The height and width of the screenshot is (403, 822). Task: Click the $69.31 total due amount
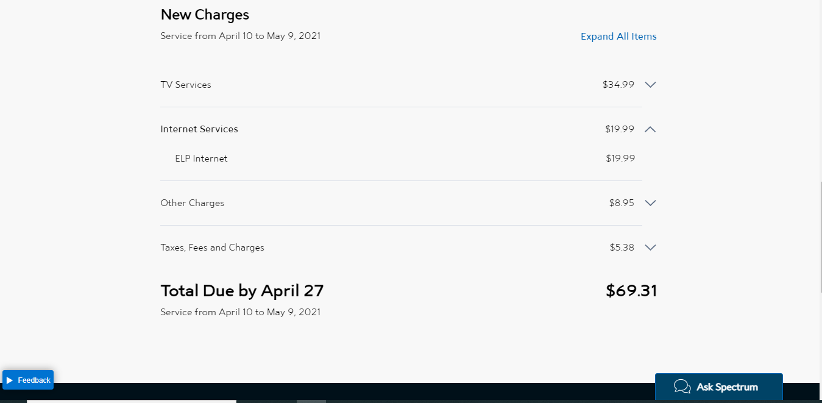click(631, 291)
